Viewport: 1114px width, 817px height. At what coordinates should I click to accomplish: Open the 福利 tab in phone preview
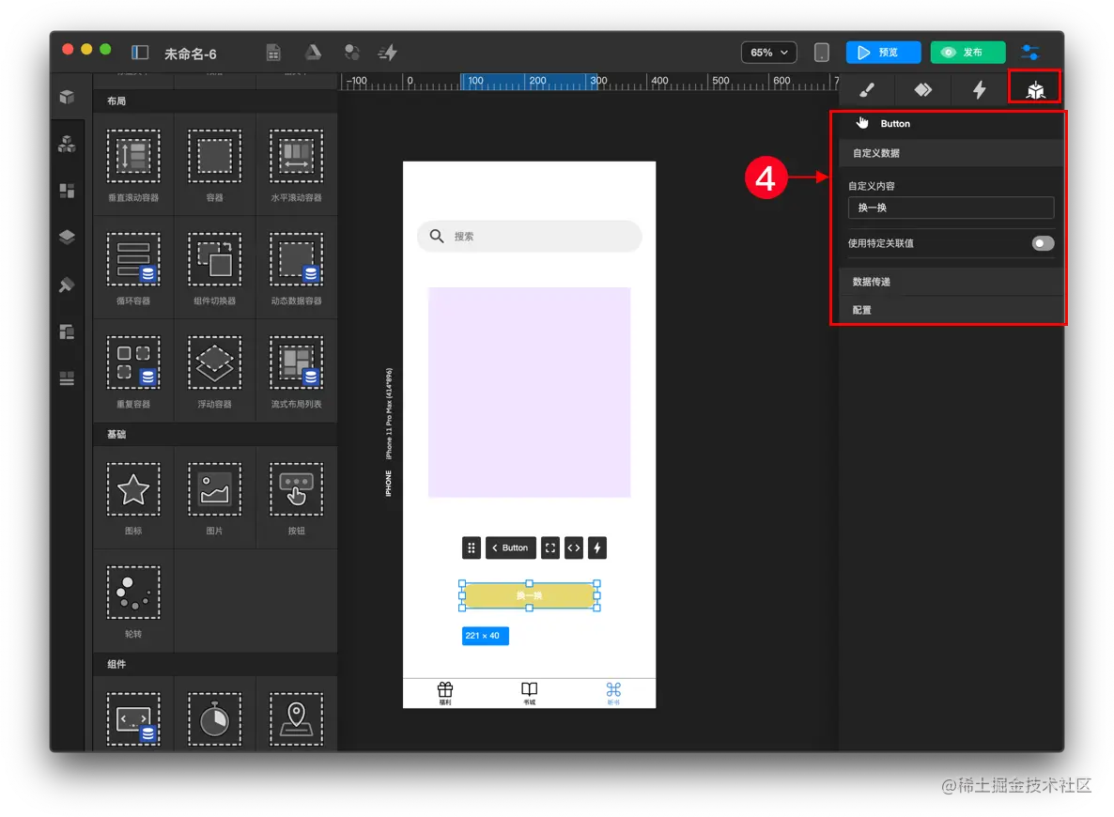(x=444, y=693)
